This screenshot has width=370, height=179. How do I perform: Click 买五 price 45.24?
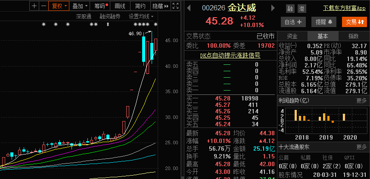point(223,124)
